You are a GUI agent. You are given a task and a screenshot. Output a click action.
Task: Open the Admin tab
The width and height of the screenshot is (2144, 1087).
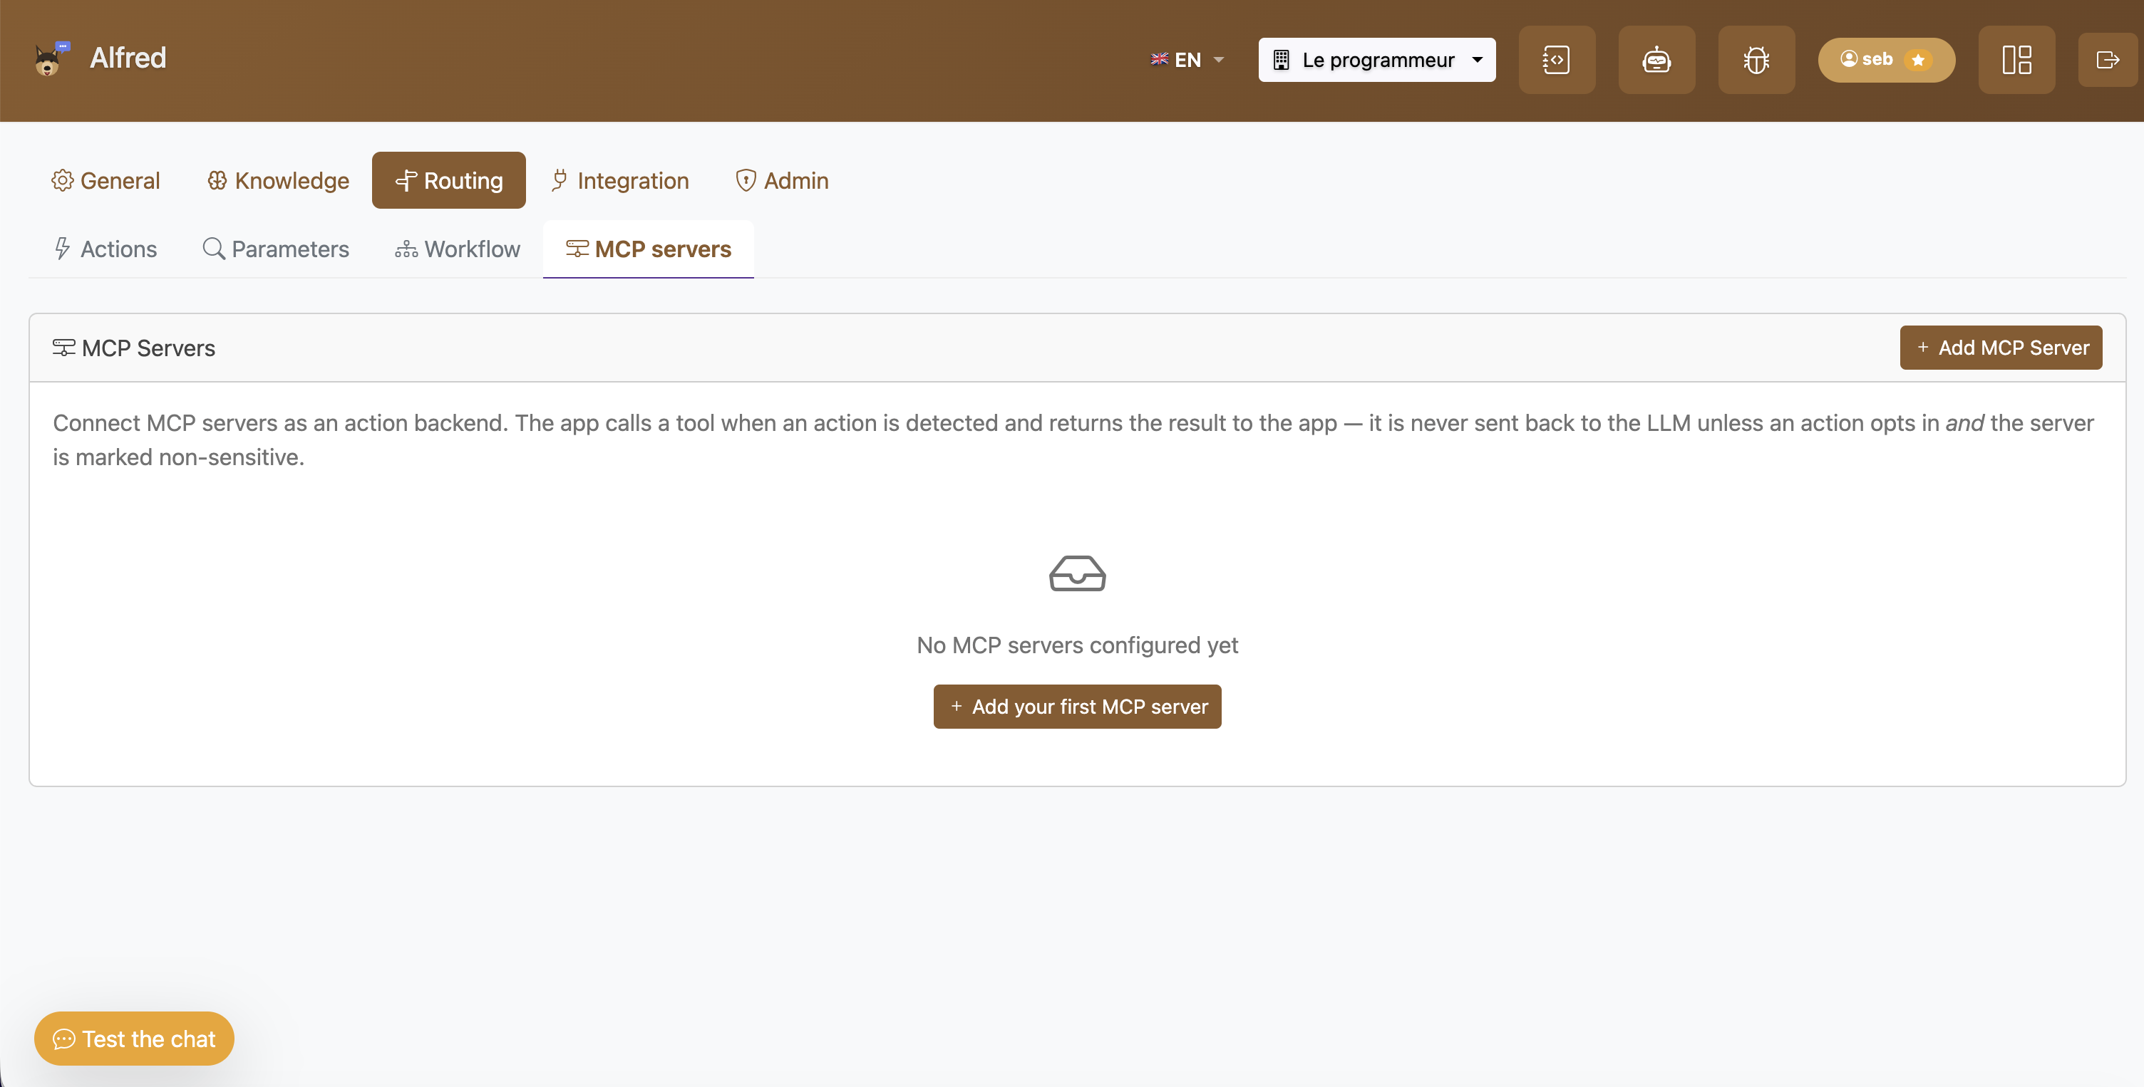(781, 180)
